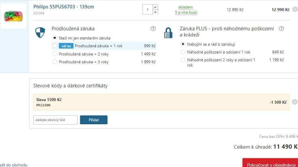298x167 pixels.
Task: Select Prodloužená záruka + 2 roky
Action: (55, 54)
